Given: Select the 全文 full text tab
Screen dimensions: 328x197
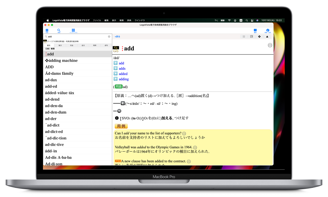Looking at the screenshot, I should (83, 45).
